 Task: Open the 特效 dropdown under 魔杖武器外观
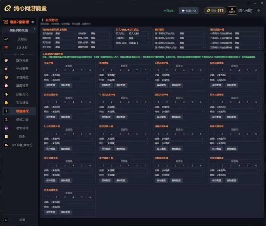[x=127, y=175]
